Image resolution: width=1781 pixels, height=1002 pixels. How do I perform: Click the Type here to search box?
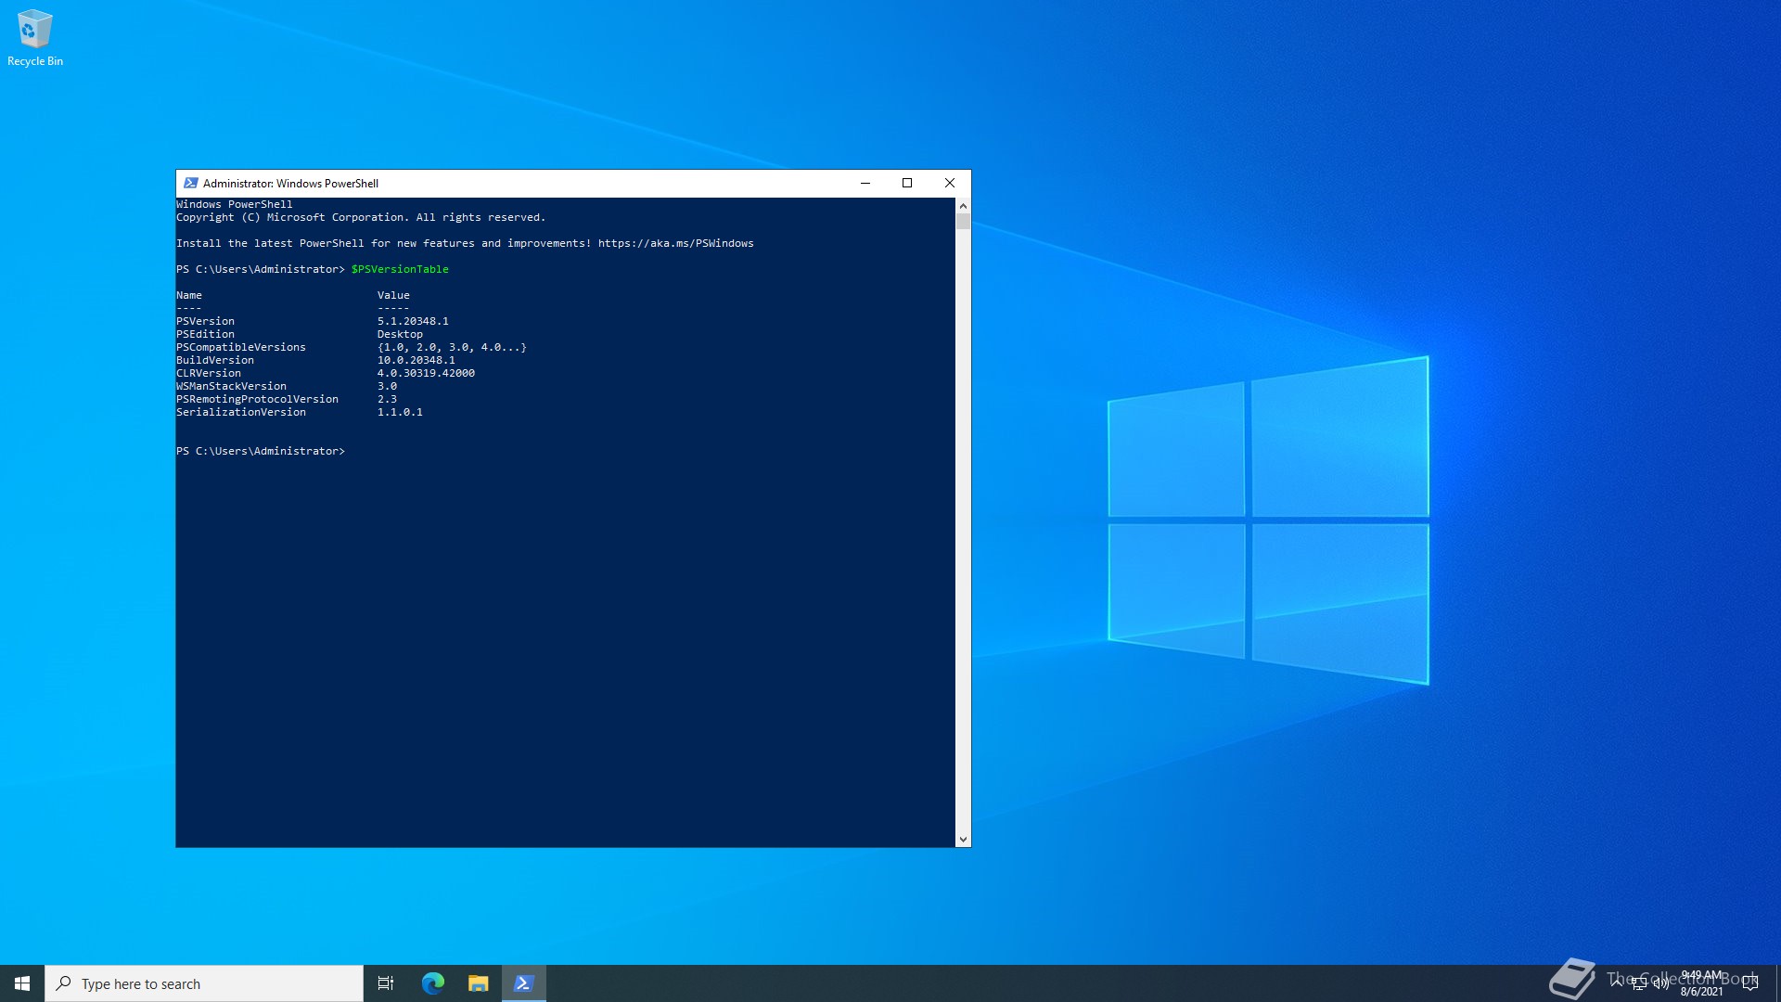204,983
